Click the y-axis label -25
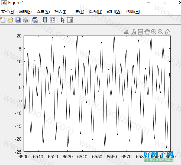Screen dimensions: 181x165 click(x=18, y=152)
